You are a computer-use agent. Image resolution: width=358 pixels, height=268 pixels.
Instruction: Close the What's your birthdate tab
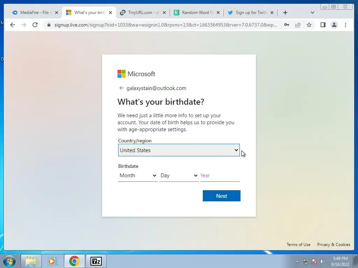[x=110, y=13]
